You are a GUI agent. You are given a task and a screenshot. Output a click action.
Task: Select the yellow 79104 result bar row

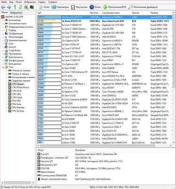[105, 21]
